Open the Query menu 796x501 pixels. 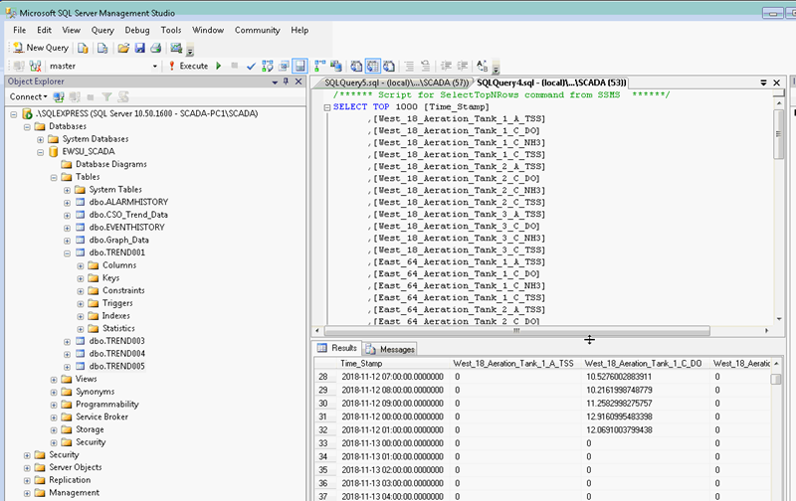click(x=102, y=31)
